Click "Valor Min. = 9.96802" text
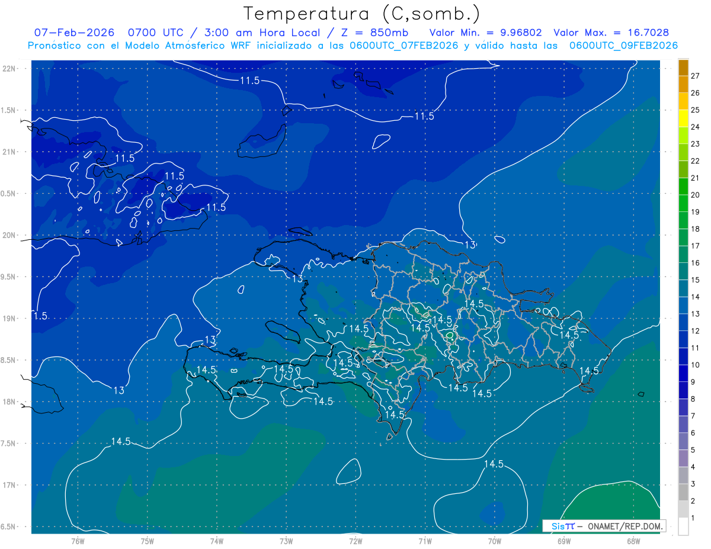Image resolution: width=711 pixels, height=549 pixels. (x=486, y=33)
